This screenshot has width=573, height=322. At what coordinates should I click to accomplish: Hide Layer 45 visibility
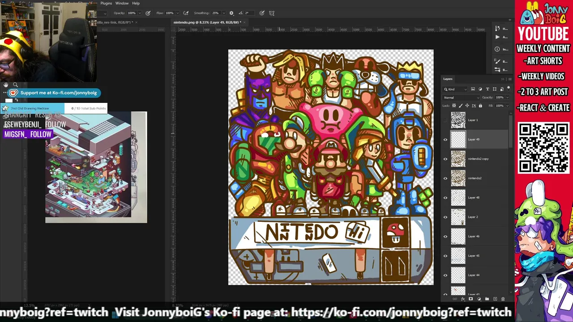point(445,256)
